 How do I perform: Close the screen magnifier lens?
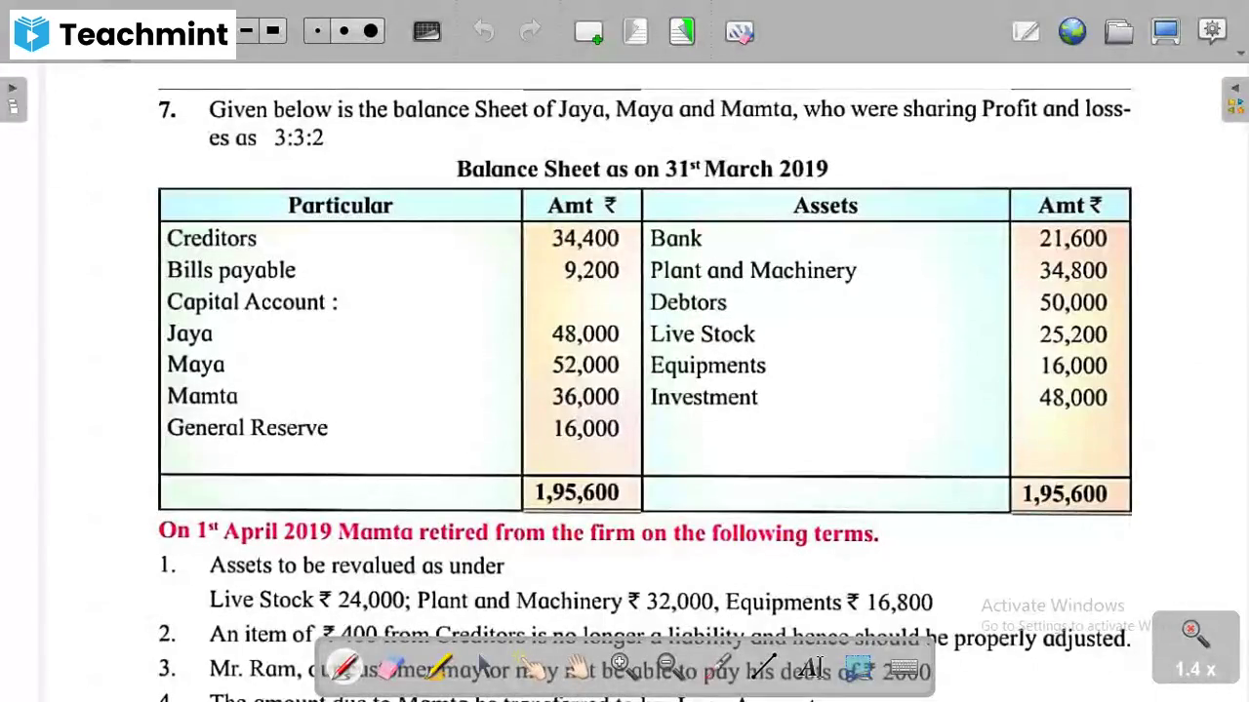pyautogui.click(x=1191, y=629)
